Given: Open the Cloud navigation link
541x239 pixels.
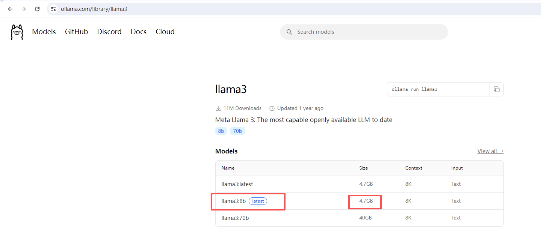Looking at the screenshot, I should coord(165,32).
